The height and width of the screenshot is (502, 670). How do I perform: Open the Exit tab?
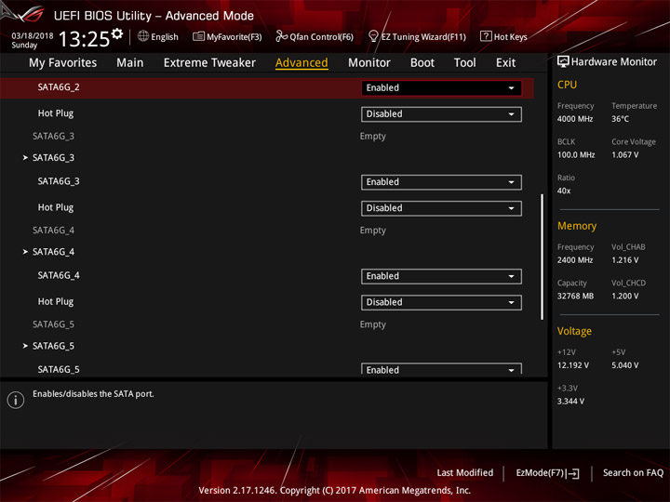[x=505, y=63]
